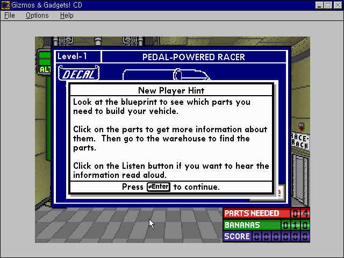Click the SCORE counter

click(x=267, y=236)
